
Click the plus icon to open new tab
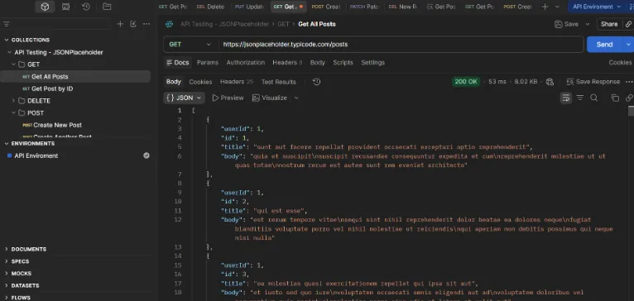point(545,7)
